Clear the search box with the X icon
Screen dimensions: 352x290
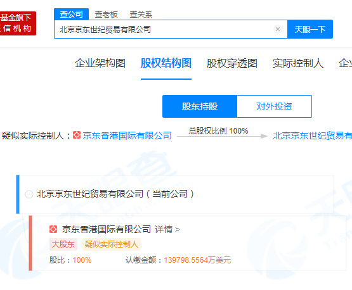click(x=278, y=29)
